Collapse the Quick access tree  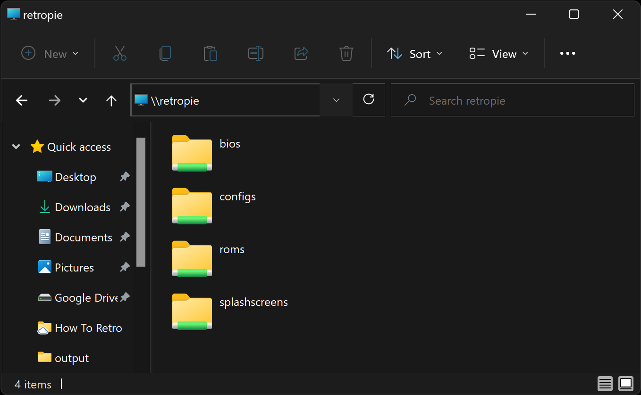click(16, 147)
